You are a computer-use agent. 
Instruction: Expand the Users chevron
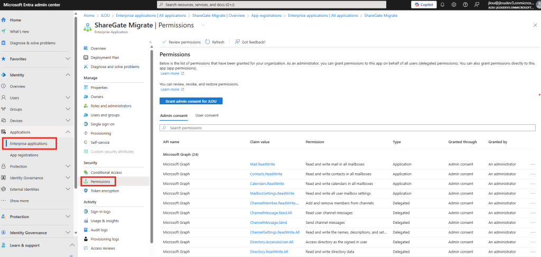68,98
